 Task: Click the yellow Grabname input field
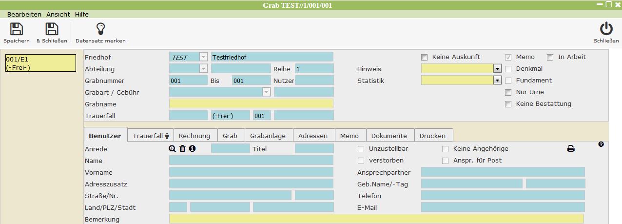(x=251, y=104)
